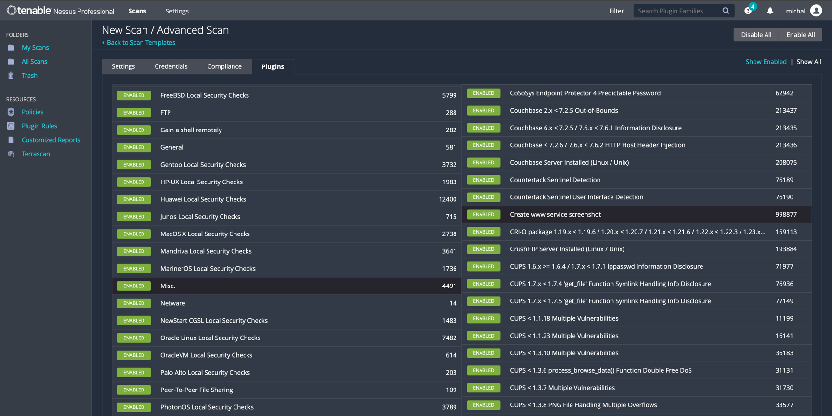The width and height of the screenshot is (832, 416).
Task: Switch to the Compliance tab
Action: [x=224, y=66]
